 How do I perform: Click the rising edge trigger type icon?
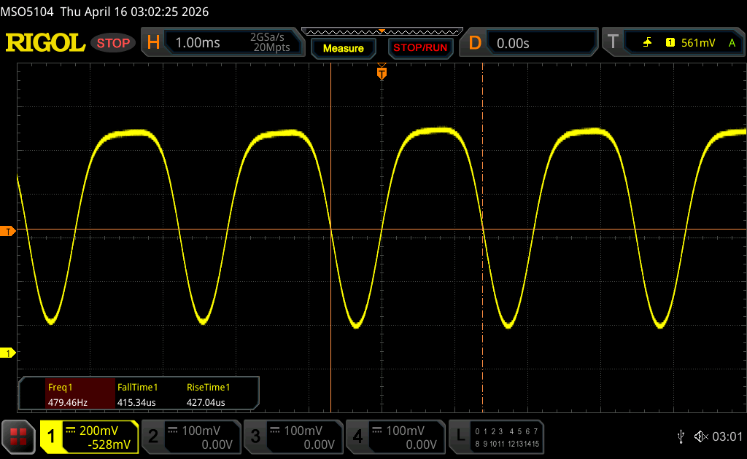point(647,43)
